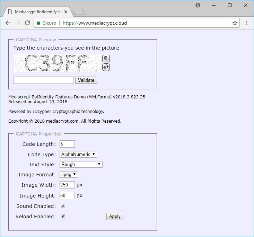Open the Chrome user profile icon
The width and height of the screenshot is (254, 237).
(198, 5)
